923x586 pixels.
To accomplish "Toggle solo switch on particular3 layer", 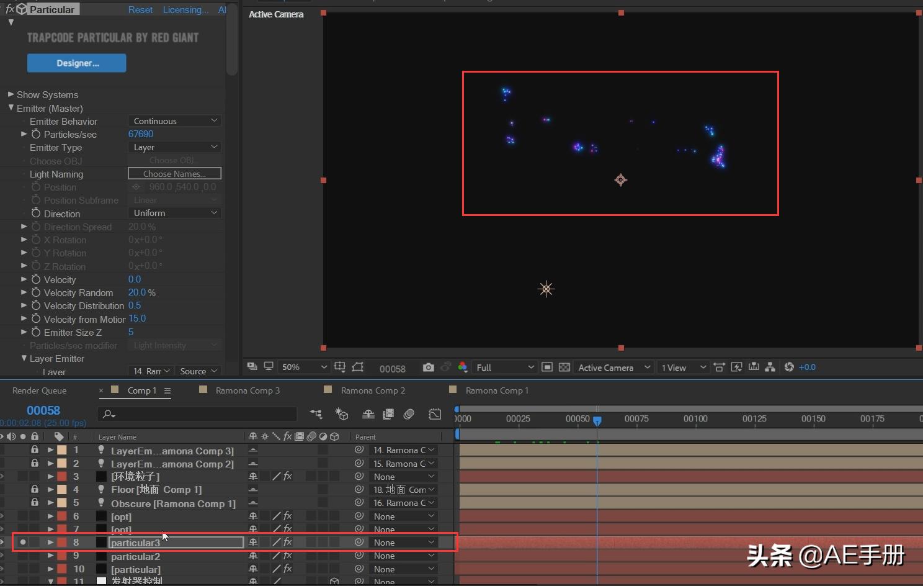I will (23, 543).
